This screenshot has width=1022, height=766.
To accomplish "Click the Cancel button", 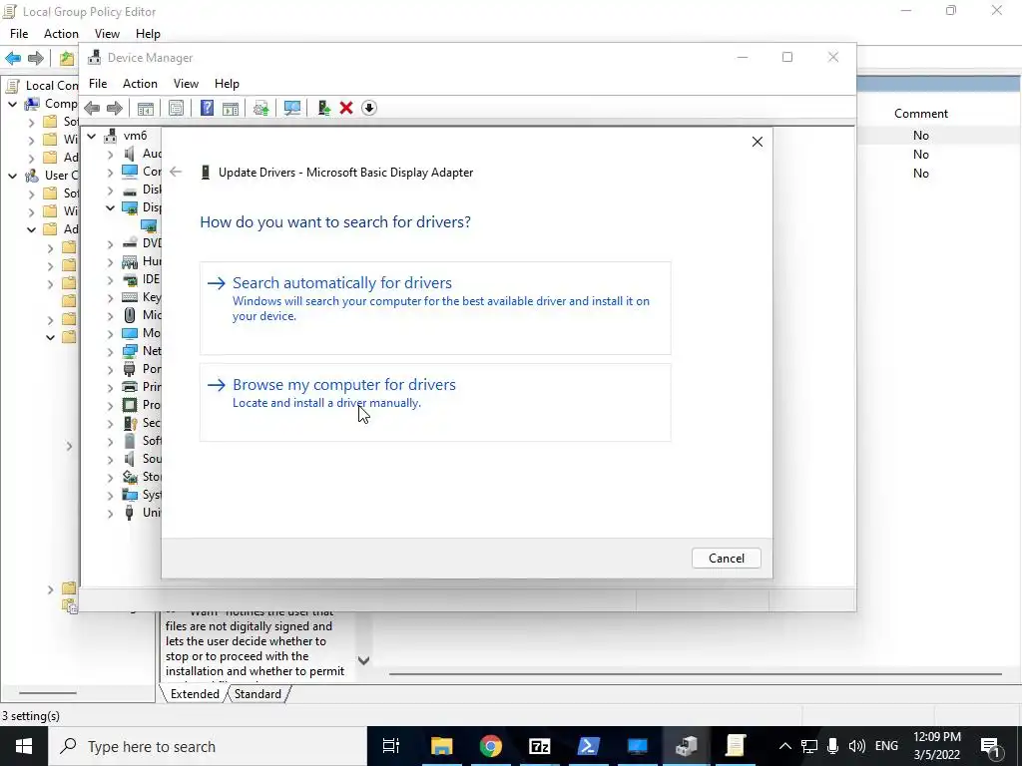I will (727, 559).
